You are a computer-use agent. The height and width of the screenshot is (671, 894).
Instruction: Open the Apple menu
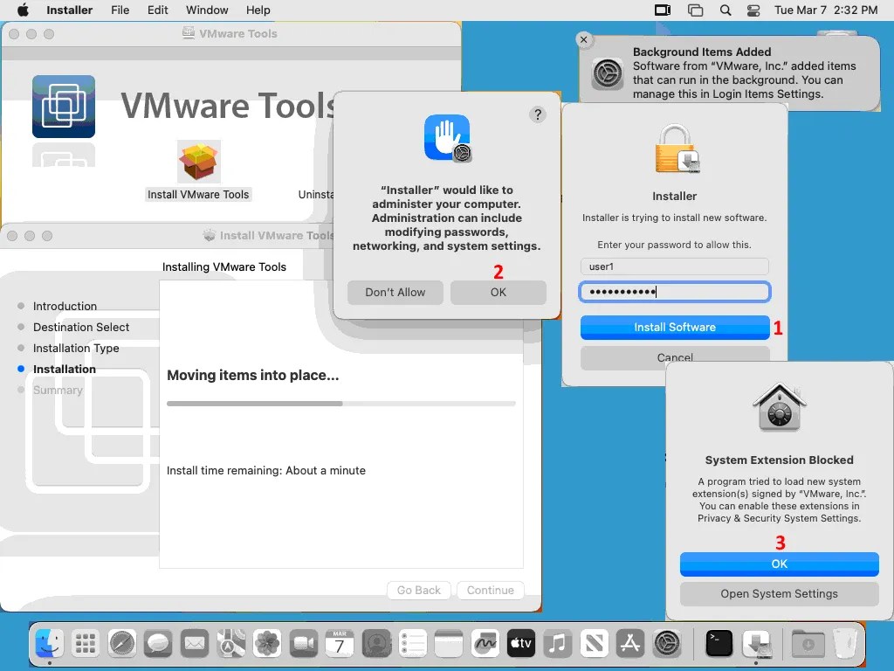pos(23,10)
